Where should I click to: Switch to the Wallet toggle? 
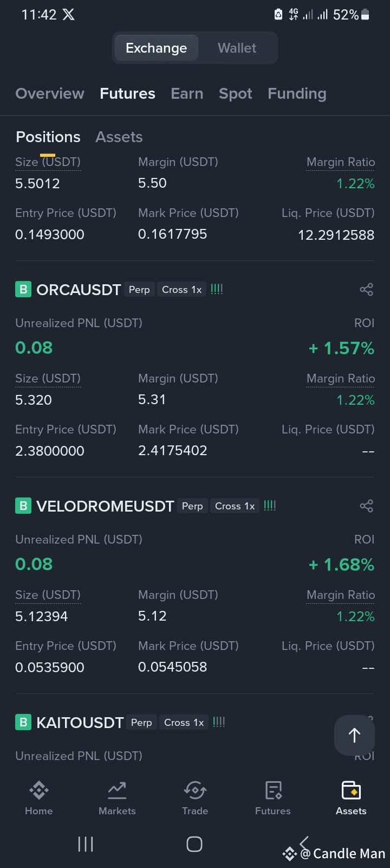pyautogui.click(x=237, y=48)
